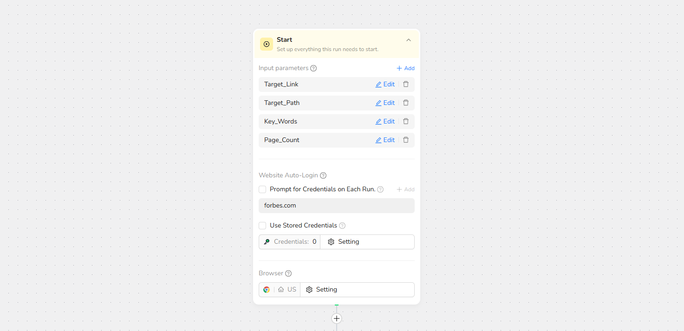This screenshot has width=684, height=331.
Task: Click the credentials key icon
Action: point(267,242)
